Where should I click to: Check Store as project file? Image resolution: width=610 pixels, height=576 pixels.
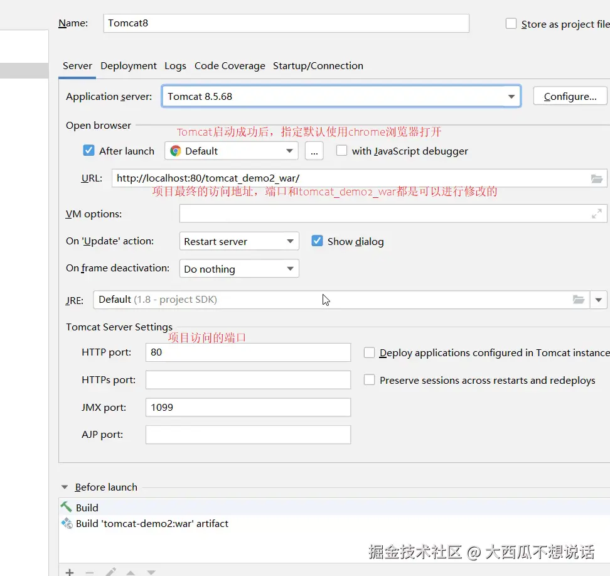[511, 23]
